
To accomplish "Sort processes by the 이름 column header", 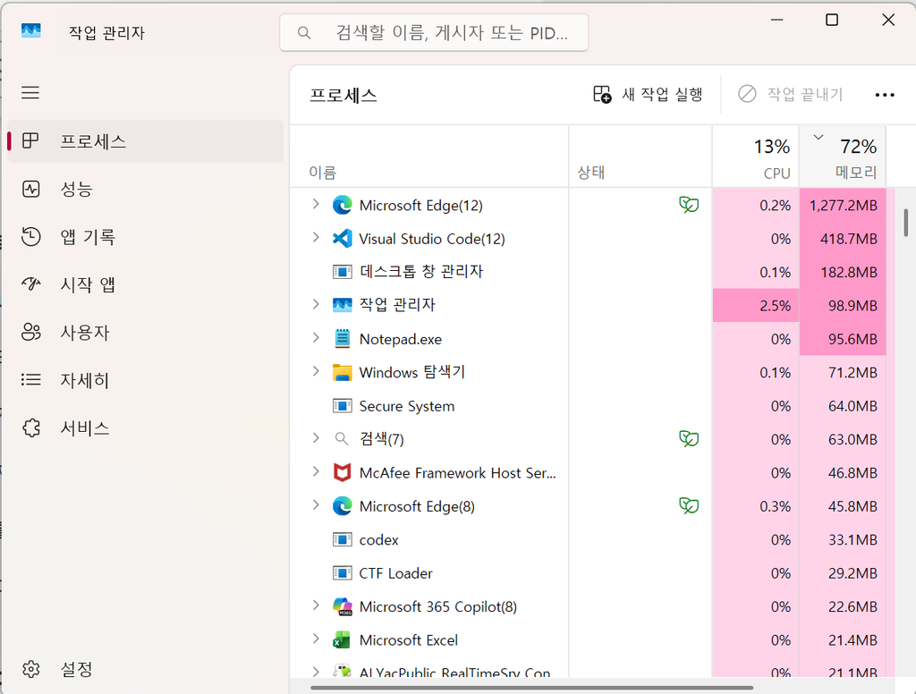I will pos(428,157).
